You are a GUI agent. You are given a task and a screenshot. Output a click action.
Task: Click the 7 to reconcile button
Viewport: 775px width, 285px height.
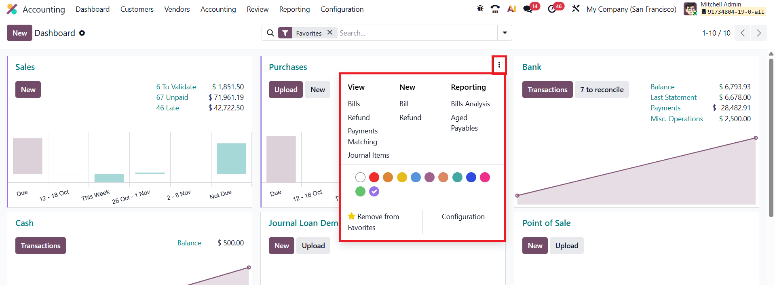coord(602,90)
